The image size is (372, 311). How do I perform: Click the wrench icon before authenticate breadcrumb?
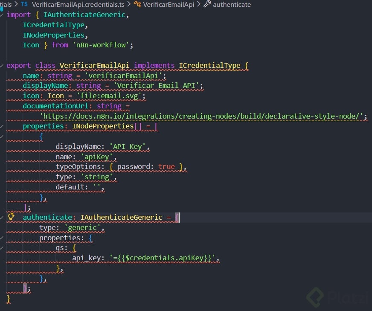coord(207,4)
